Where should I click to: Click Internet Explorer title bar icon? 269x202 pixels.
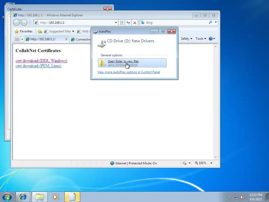coord(15,15)
